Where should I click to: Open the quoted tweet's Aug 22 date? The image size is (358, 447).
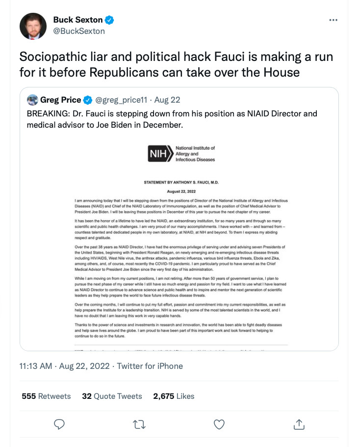(x=167, y=100)
